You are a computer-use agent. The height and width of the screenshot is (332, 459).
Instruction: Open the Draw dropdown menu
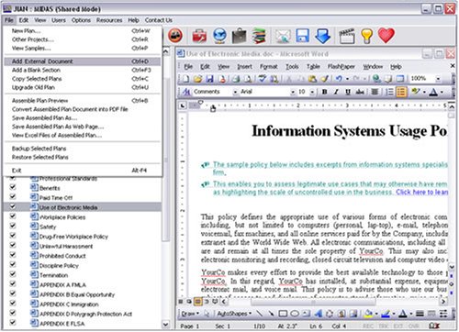(190, 314)
